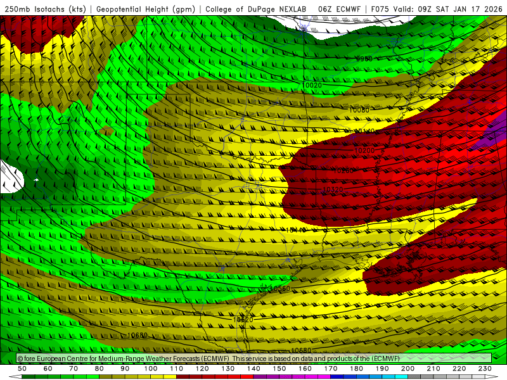The image size is (507, 380).
Task: Click the 'Geopotential Height (gpm)' header text
Action: 146,9
